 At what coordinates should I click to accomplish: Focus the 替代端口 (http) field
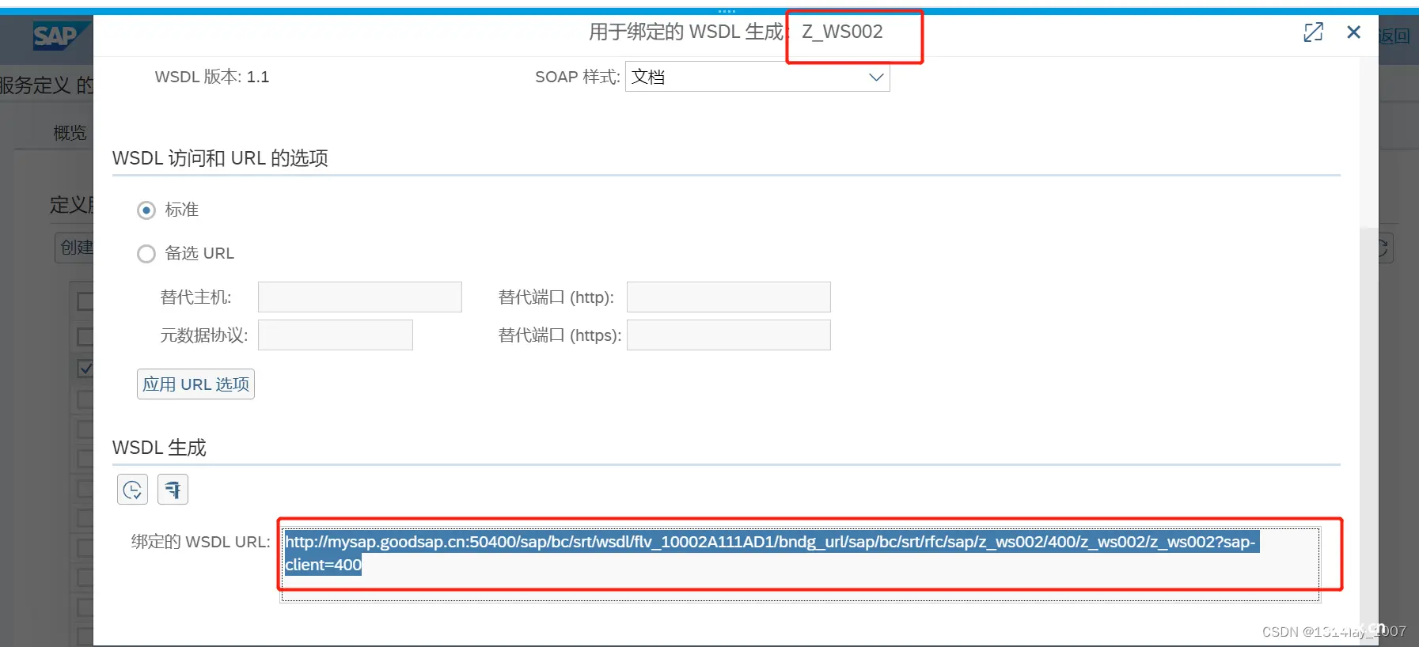(729, 297)
